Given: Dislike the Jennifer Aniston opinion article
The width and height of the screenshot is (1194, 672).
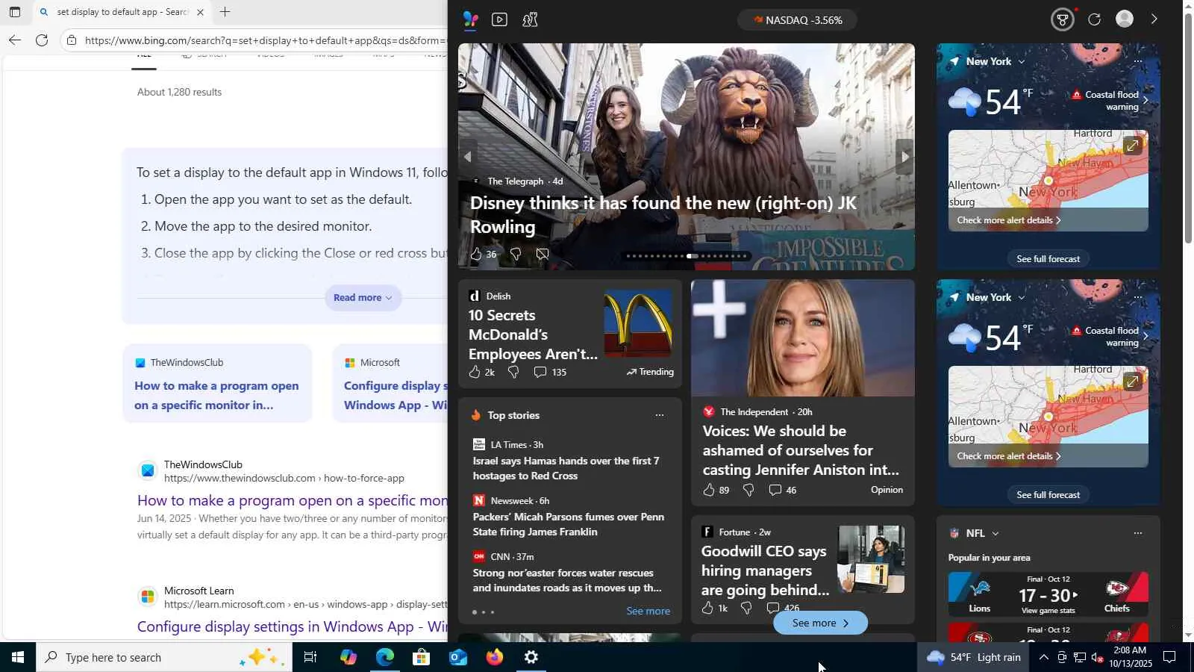Looking at the screenshot, I should tap(748, 490).
